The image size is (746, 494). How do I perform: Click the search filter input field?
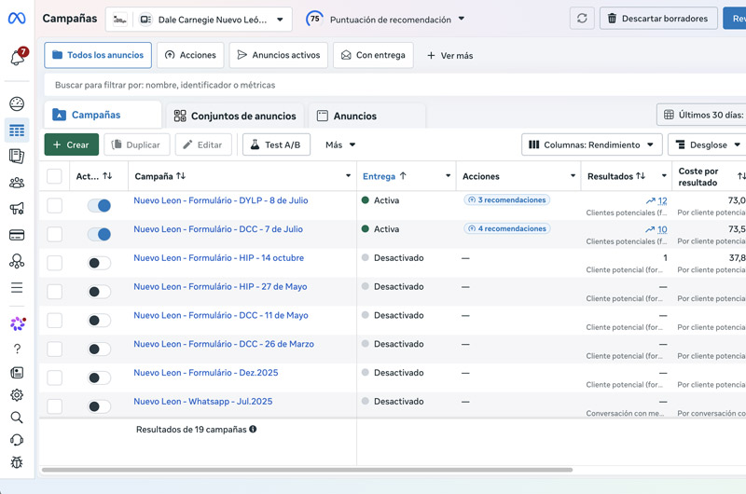(394, 85)
